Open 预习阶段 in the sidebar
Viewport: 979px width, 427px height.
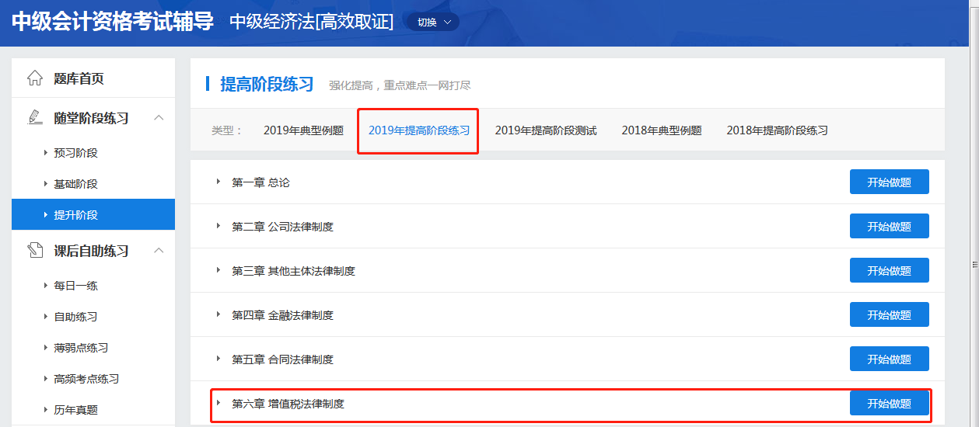click(75, 153)
